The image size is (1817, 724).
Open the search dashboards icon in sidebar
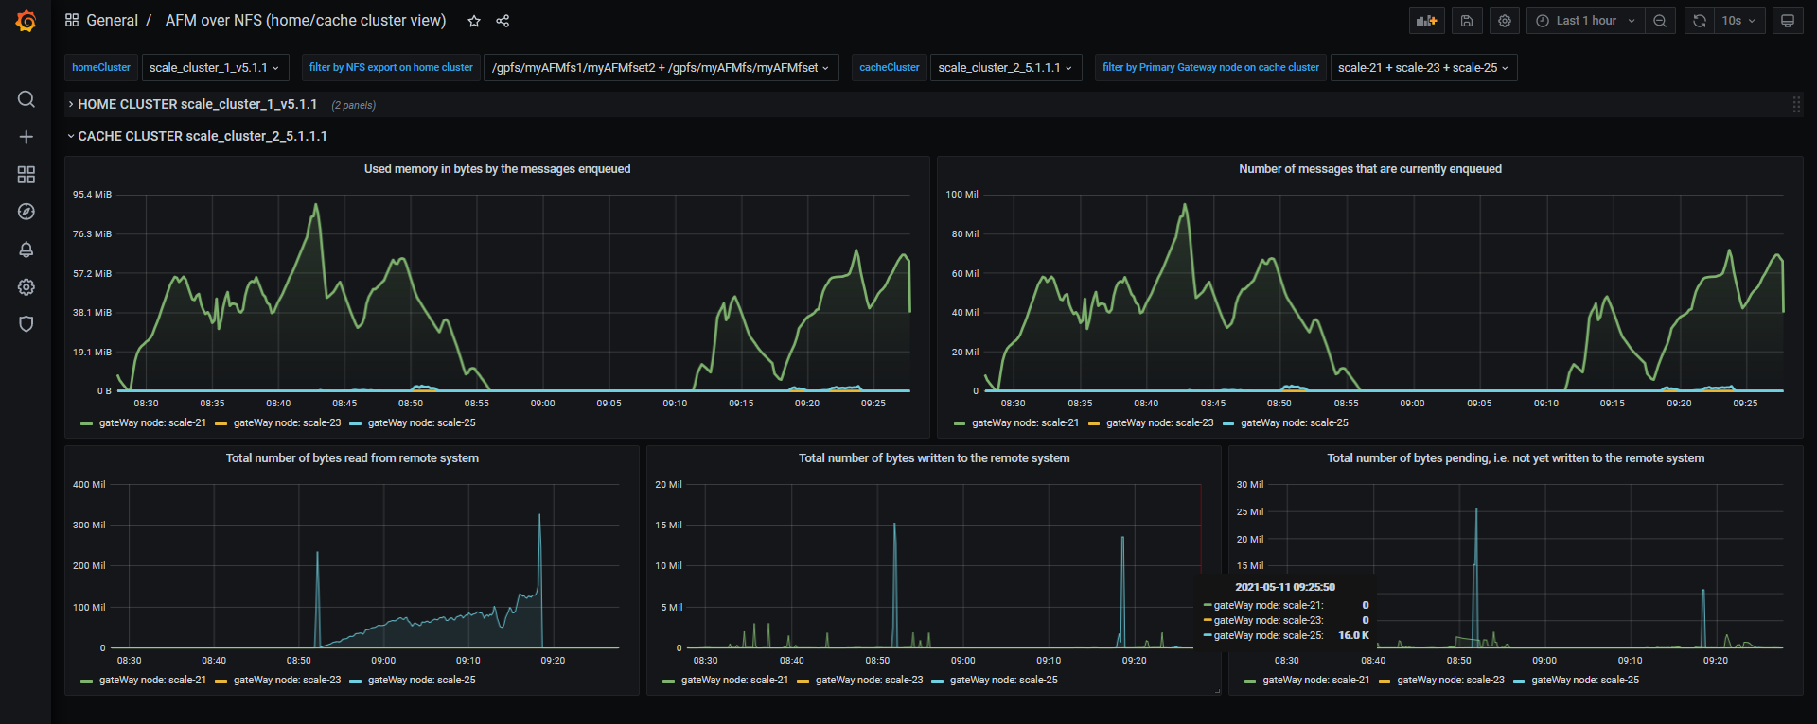(x=26, y=99)
